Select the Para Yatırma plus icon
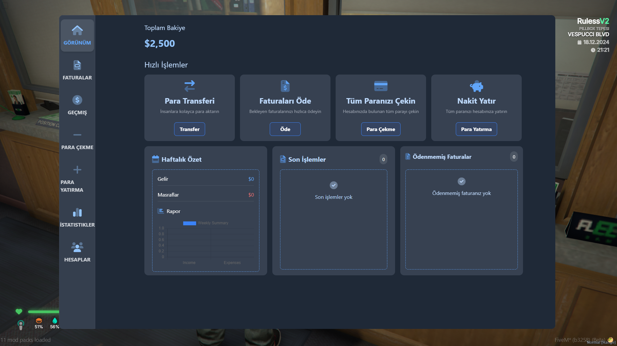This screenshot has height=346, width=617. pos(77,170)
